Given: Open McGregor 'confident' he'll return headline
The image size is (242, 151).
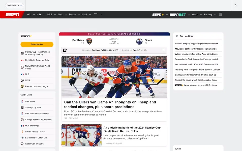Looking at the screenshot, I should coord(196,49).
